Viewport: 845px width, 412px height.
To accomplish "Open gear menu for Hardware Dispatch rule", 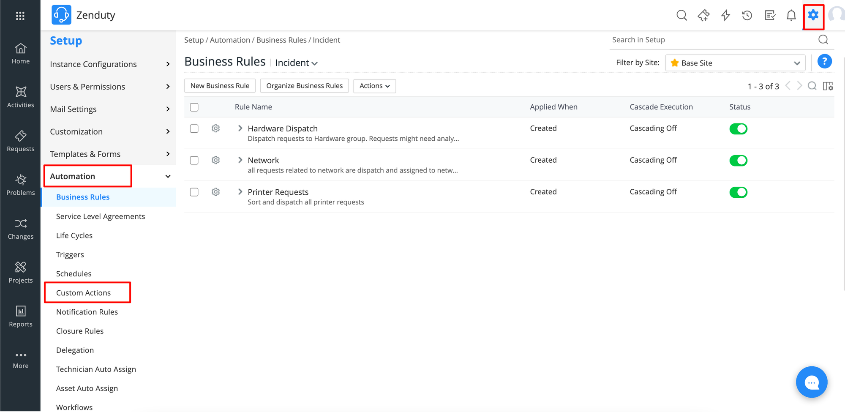I will [x=215, y=128].
